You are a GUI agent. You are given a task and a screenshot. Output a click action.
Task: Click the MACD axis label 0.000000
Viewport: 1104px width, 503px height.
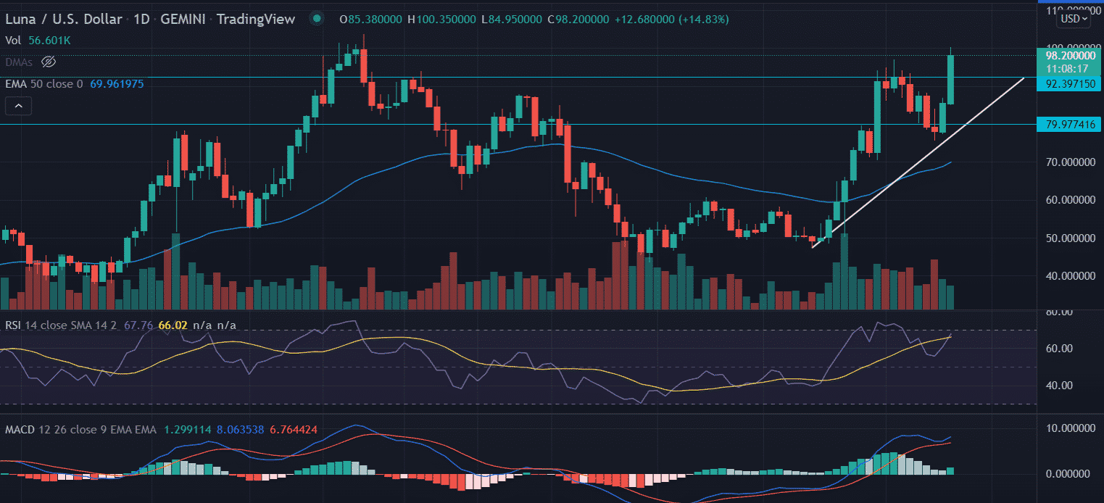[x=1069, y=474]
